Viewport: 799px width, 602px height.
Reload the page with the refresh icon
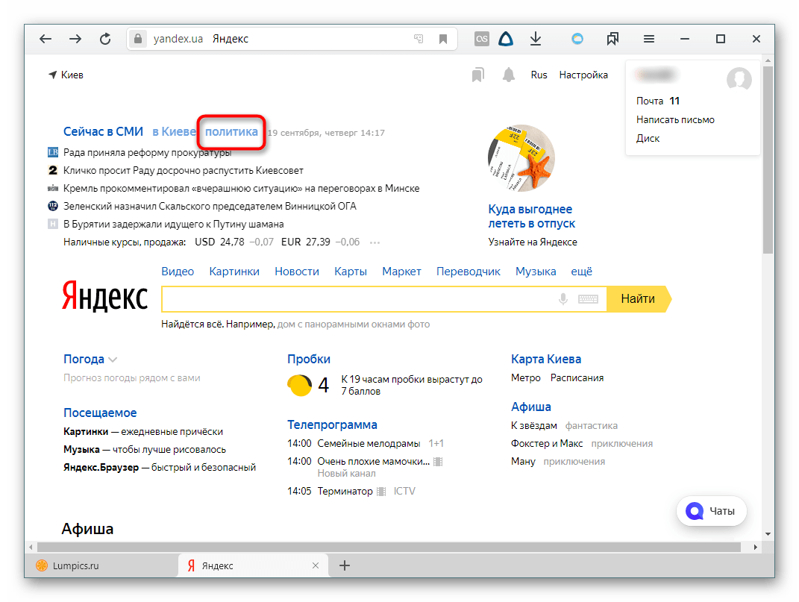point(105,39)
